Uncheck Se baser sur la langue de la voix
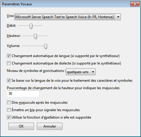Screen dimensions: 141x137 pos(9,80)
